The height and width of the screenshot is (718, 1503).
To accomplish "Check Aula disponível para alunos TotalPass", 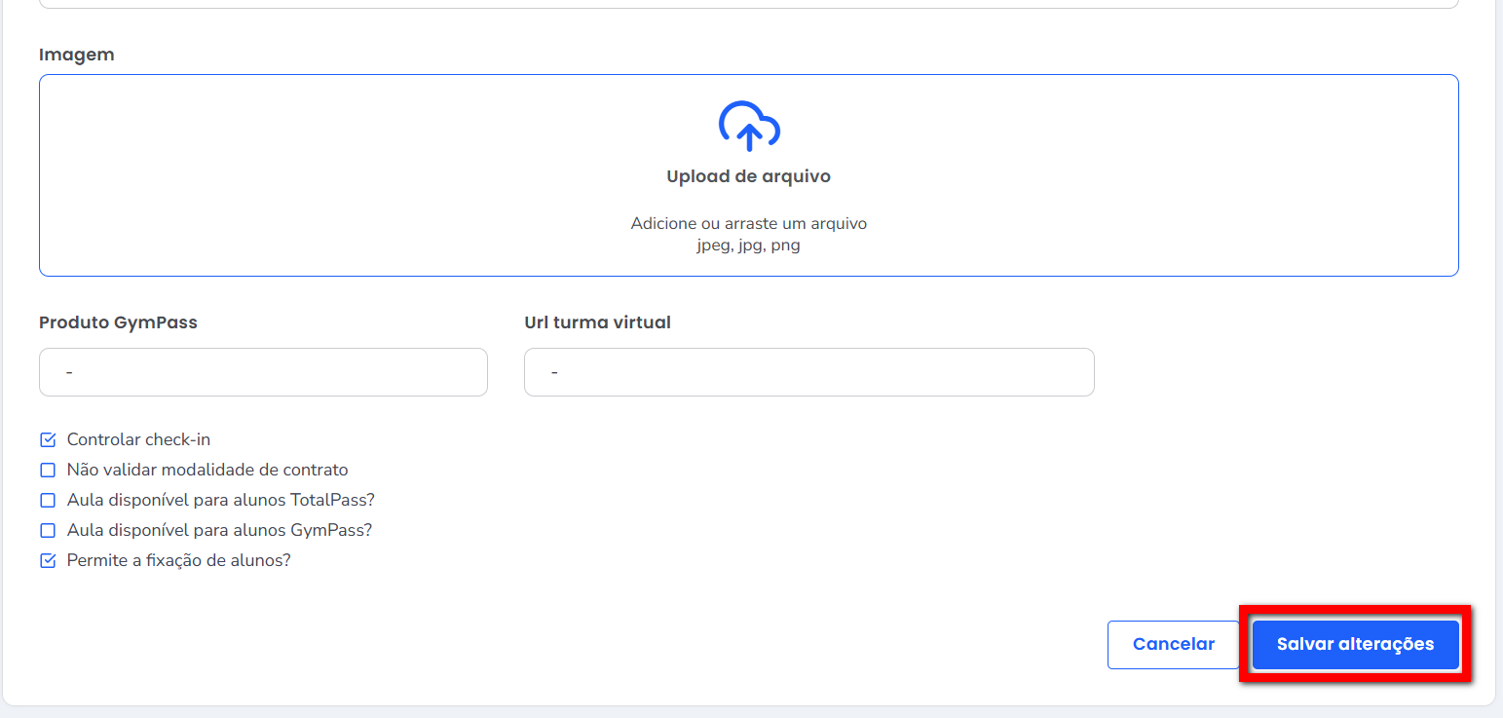I will coord(48,501).
